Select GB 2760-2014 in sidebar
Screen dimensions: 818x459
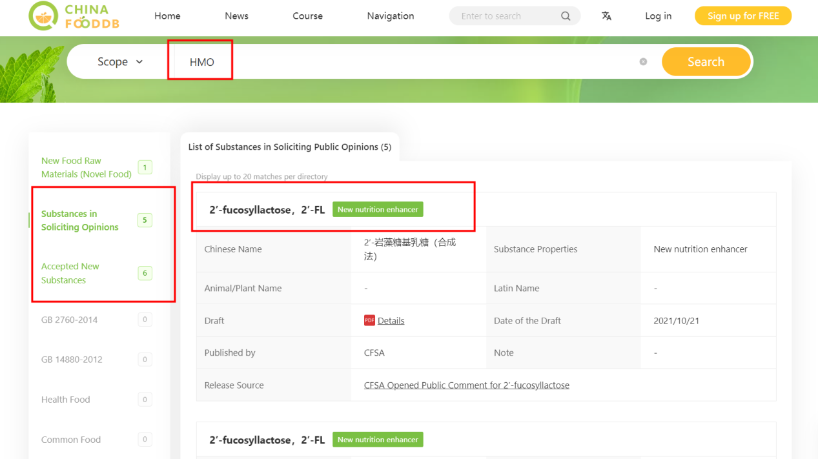(69, 320)
